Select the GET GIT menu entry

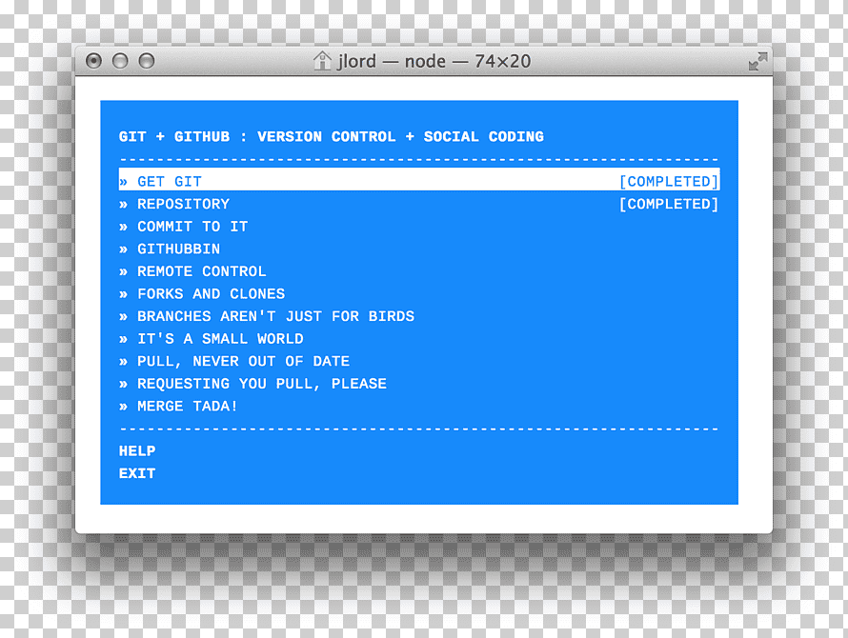tap(419, 181)
